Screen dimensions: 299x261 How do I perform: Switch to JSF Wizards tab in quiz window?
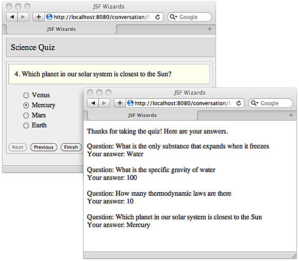coord(61,29)
